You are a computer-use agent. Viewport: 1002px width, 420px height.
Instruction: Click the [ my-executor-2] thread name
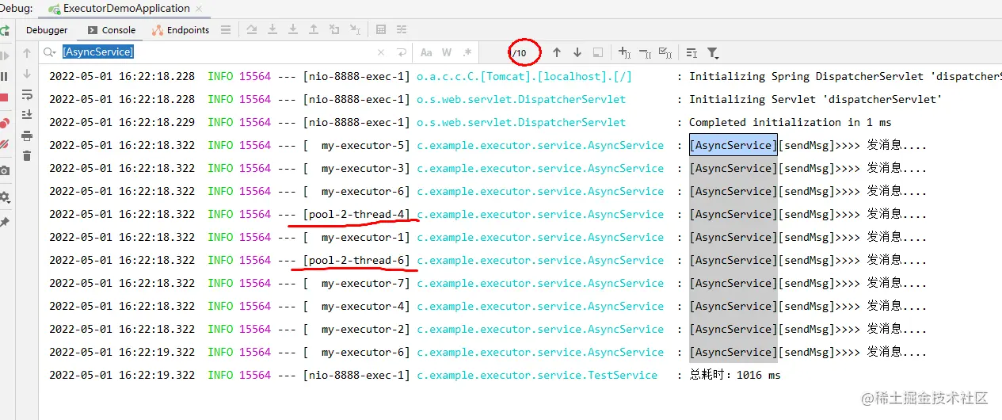pos(357,329)
